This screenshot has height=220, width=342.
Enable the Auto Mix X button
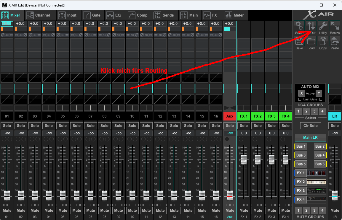point(301,93)
